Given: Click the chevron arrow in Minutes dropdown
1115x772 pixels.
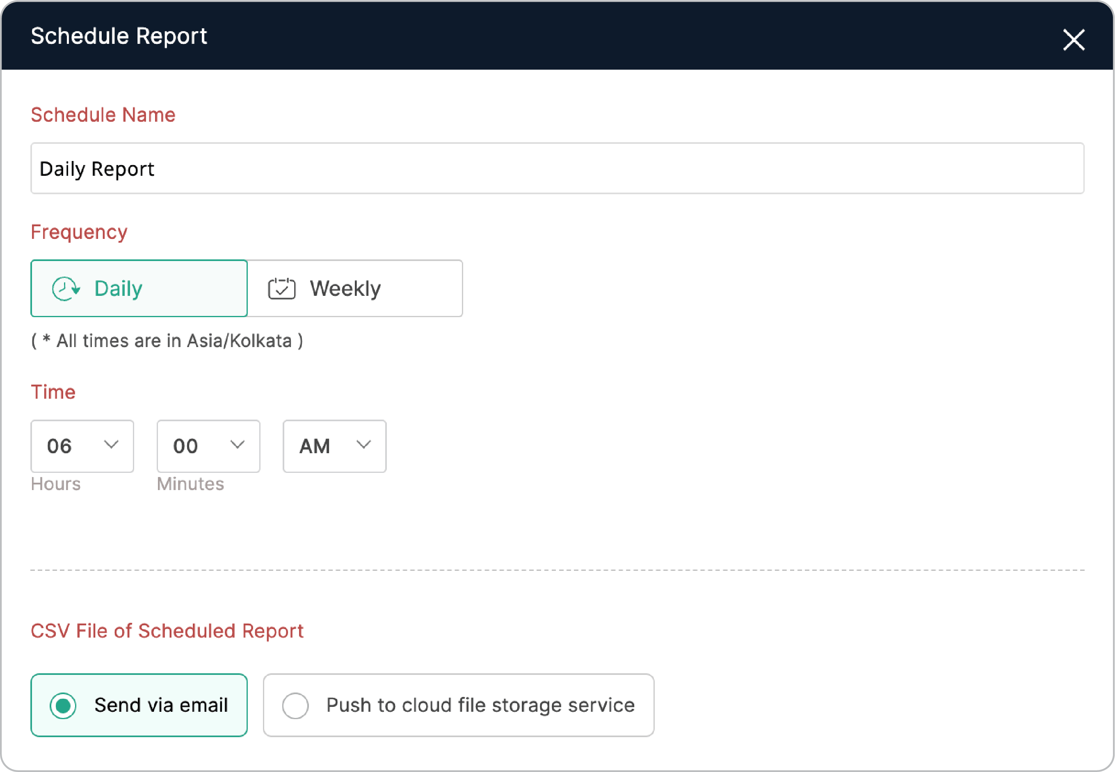Looking at the screenshot, I should [237, 445].
